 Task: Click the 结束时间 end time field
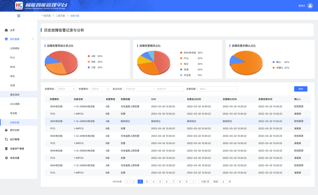[170, 89]
